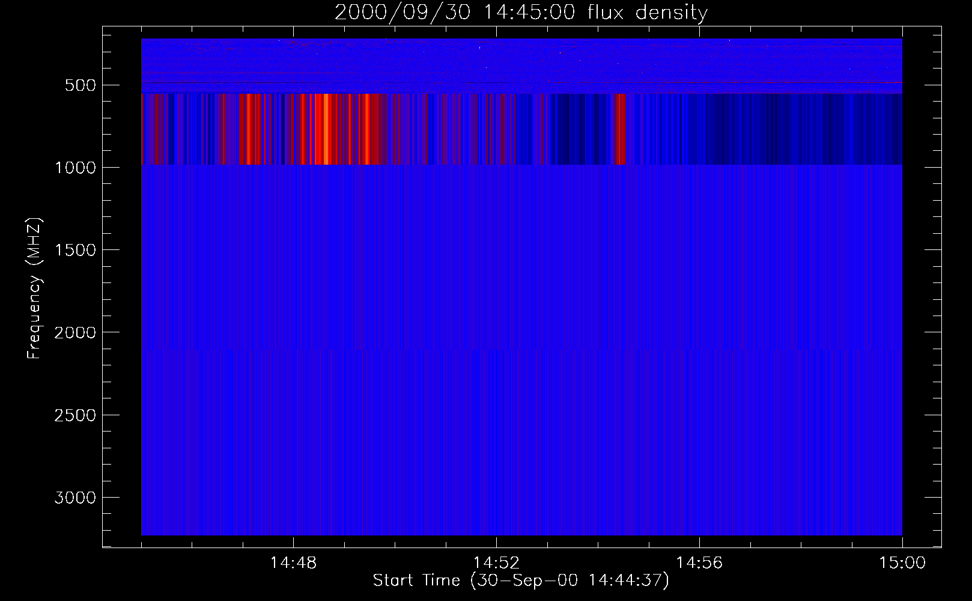Click the 500 frequency tick label
Screen dimensions: 972x601
80,85
